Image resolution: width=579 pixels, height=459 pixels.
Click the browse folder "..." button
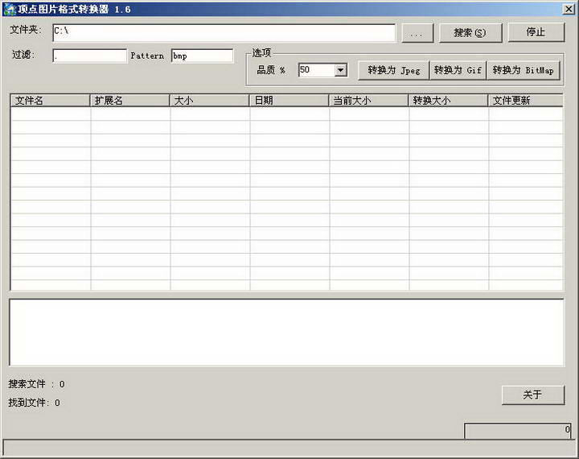pos(417,33)
